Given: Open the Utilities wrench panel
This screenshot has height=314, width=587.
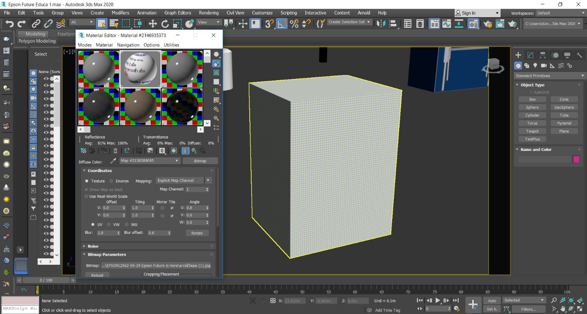Looking at the screenshot, I should pyautogui.click(x=580, y=55).
